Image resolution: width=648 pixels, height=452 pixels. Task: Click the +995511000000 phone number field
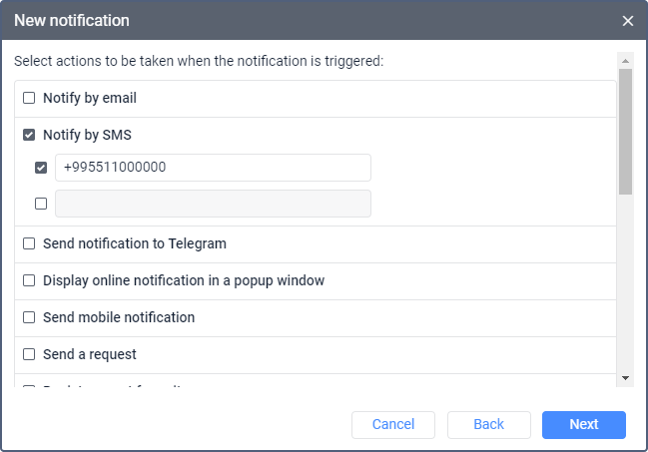pyautogui.click(x=213, y=168)
